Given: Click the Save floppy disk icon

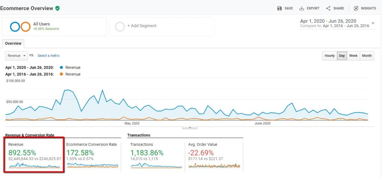Looking at the screenshot, I should point(279,8).
